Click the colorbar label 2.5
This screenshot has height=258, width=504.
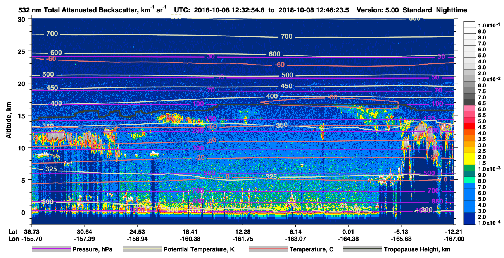click(x=482, y=151)
